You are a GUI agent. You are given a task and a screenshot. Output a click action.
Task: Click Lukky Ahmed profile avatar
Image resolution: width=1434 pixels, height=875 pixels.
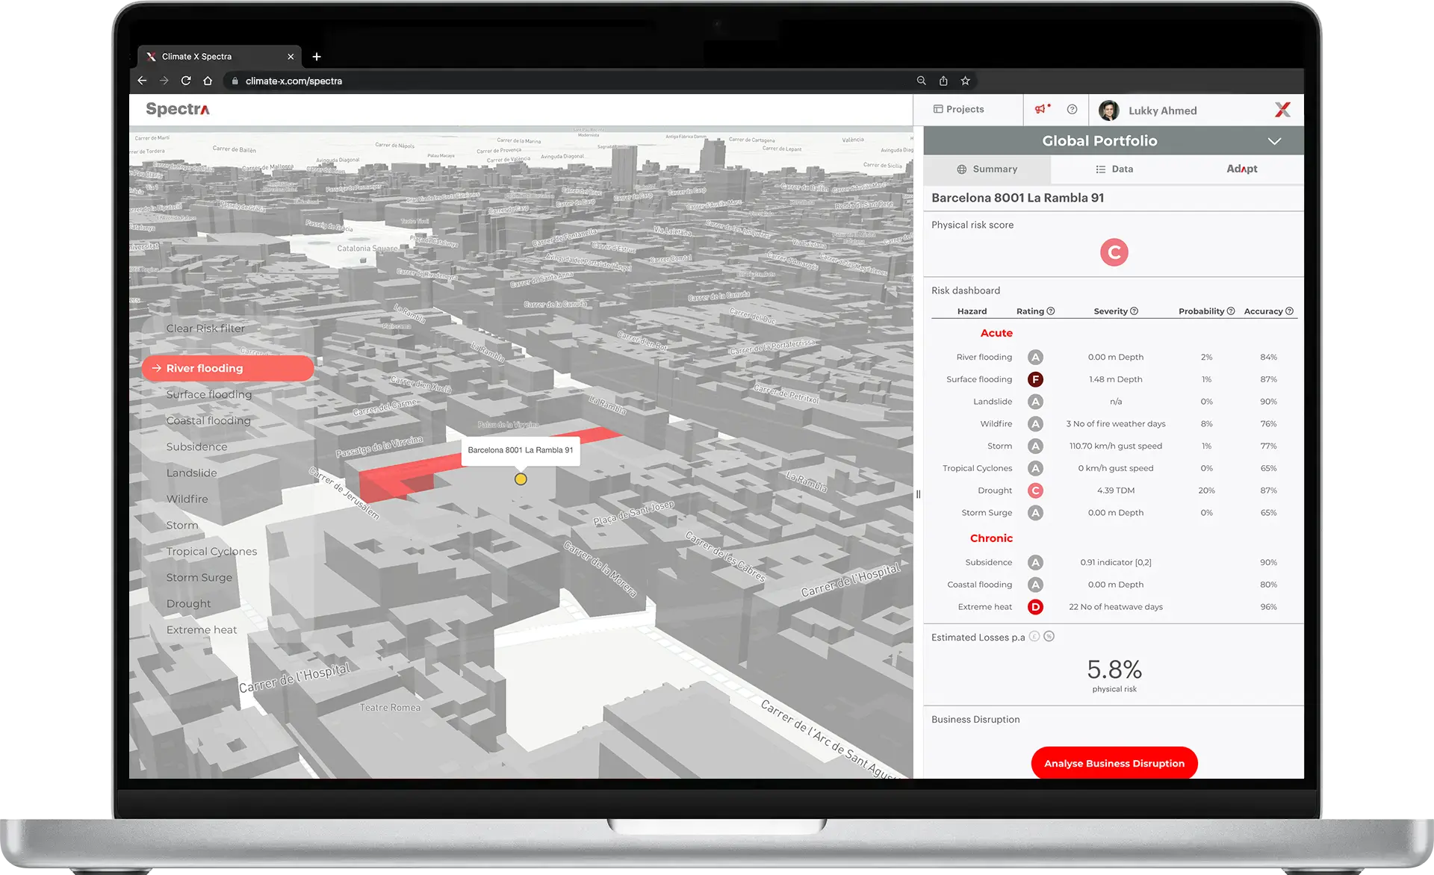pos(1109,110)
